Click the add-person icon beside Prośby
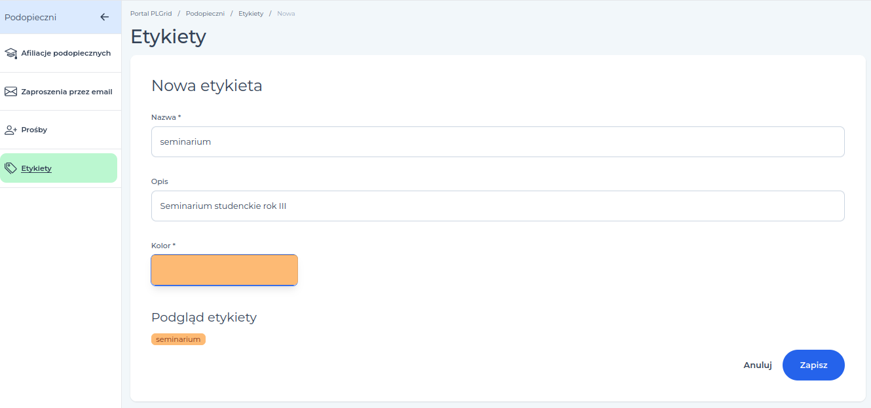The height and width of the screenshot is (408, 871). click(x=10, y=130)
